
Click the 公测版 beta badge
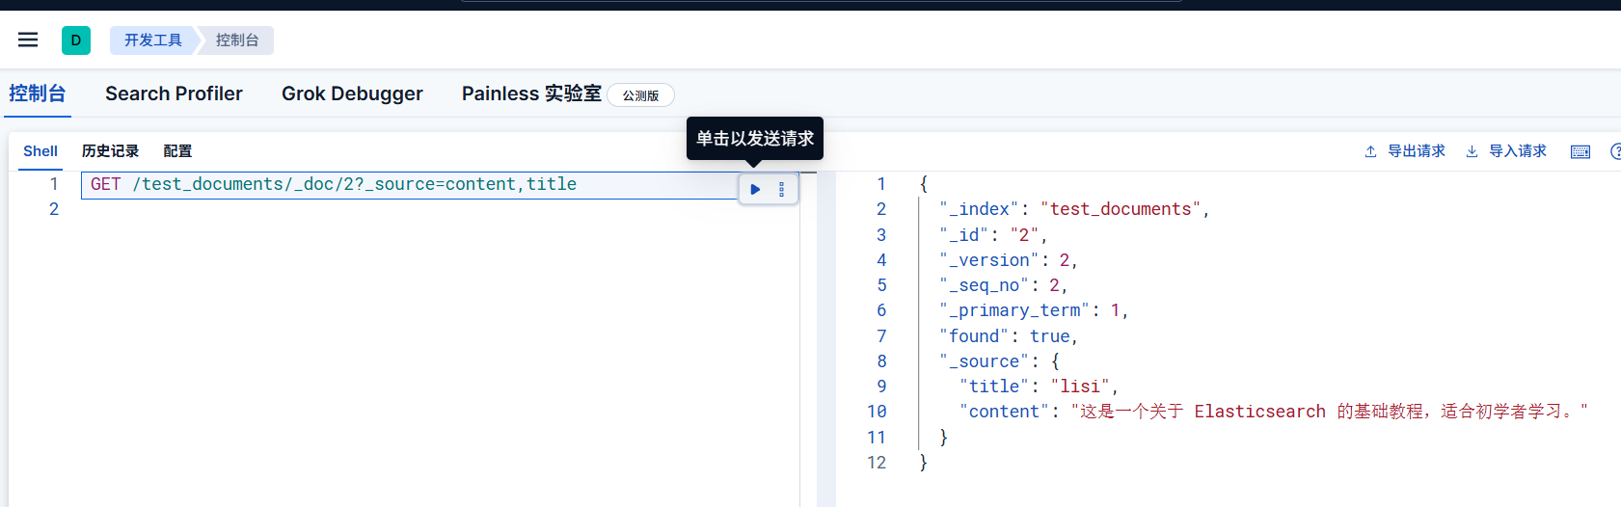640,95
